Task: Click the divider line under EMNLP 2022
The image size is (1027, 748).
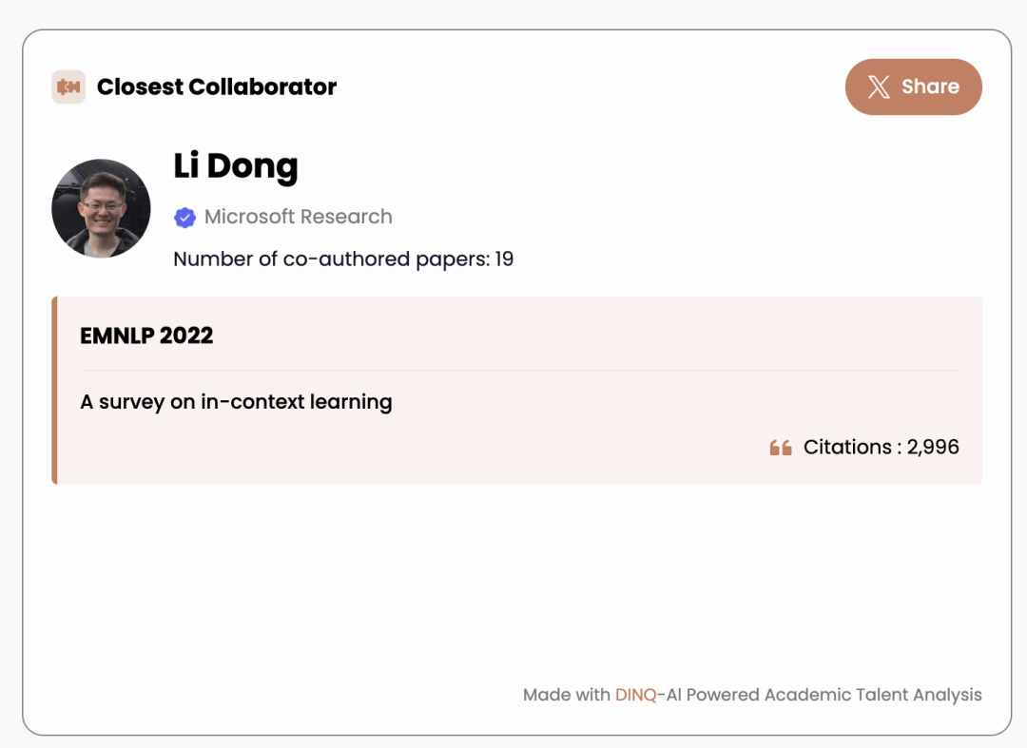Action: pos(519,370)
